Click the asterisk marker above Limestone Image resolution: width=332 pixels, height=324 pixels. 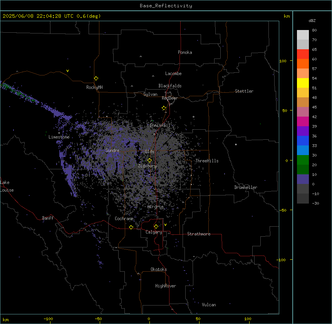pyautogui.click(x=59, y=133)
